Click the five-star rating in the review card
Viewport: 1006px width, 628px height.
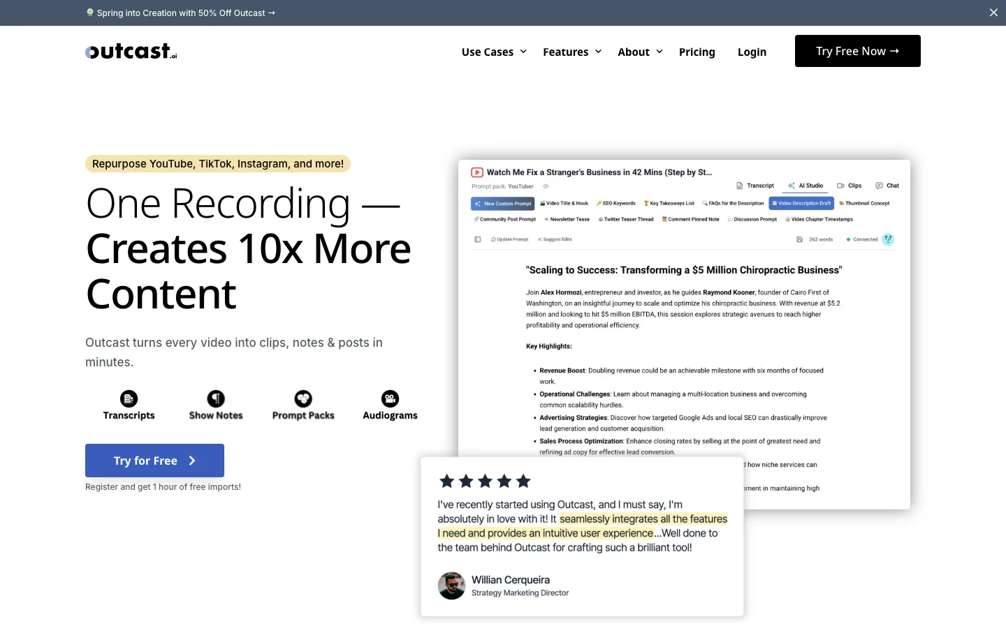pyautogui.click(x=486, y=481)
